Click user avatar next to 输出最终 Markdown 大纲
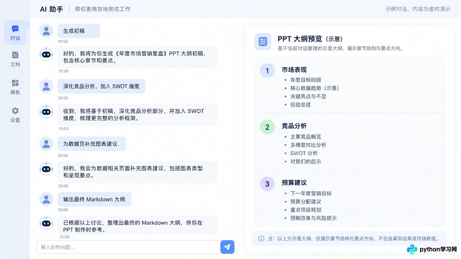The height and width of the screenshot is (259, 461). tap(46, 199)
